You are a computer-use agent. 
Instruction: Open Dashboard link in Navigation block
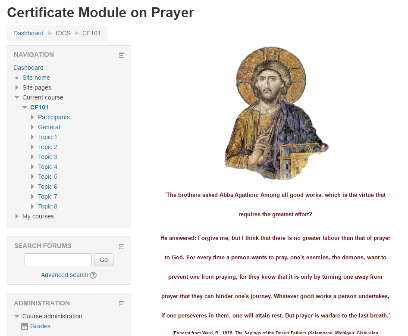28,68
